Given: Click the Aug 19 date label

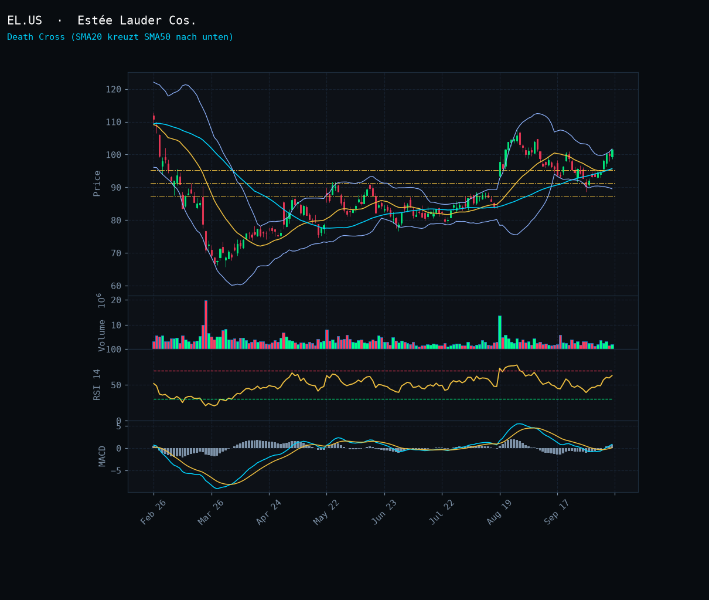Looking at the screenshot, I should [499, 513].
